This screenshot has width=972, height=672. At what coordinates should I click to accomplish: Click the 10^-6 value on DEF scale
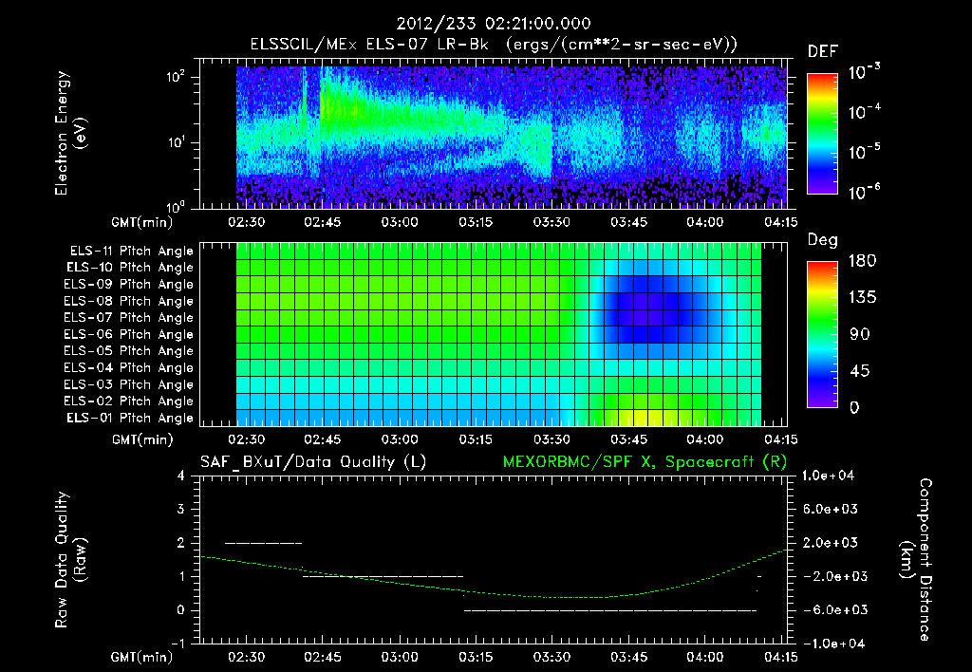864,192
